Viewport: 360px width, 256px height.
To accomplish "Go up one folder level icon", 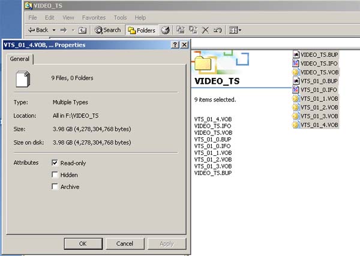I will pyautogui.click(x=82, y=30).
